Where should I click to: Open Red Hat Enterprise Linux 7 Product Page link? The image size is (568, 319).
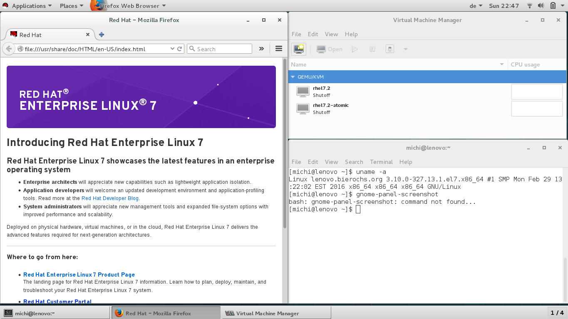point(79,274)
